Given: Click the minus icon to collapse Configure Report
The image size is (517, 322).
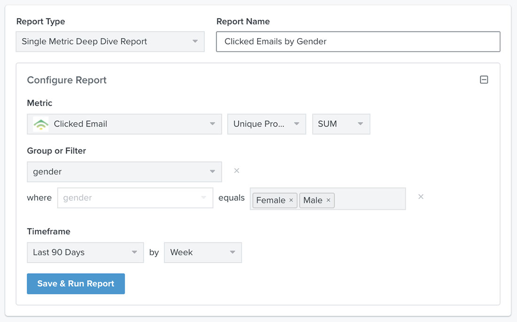Looking at the screenshot, I should click(484, 80).
